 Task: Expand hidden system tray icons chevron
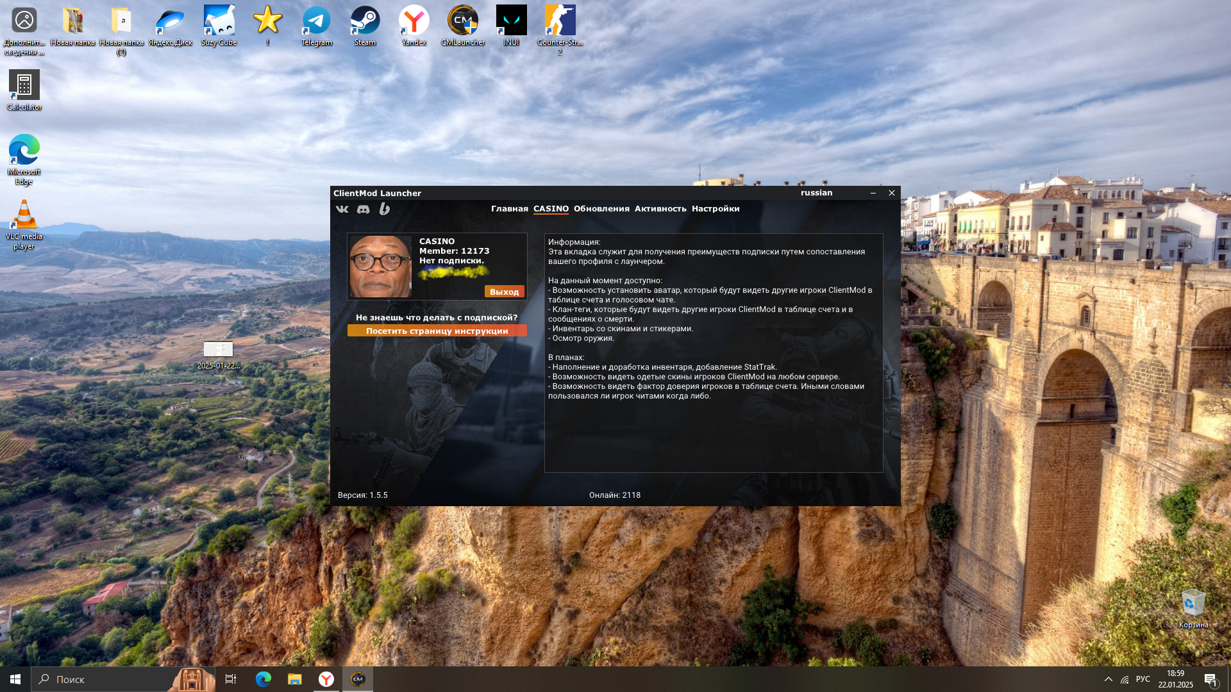[x=1108, y=679]
